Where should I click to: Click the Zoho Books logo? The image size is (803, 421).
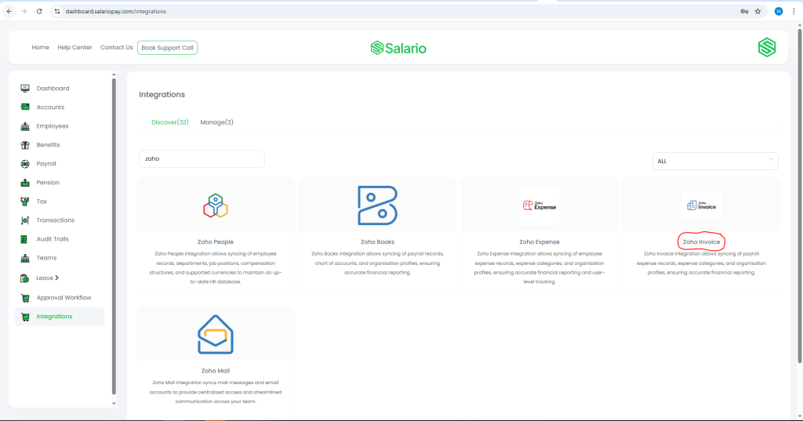click(377, 205)
